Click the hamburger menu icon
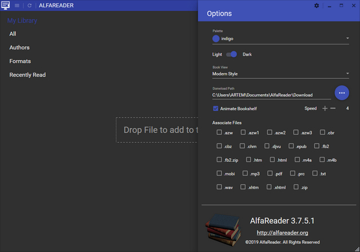Viewport: 360px width, 252px height. pos(17,5)
